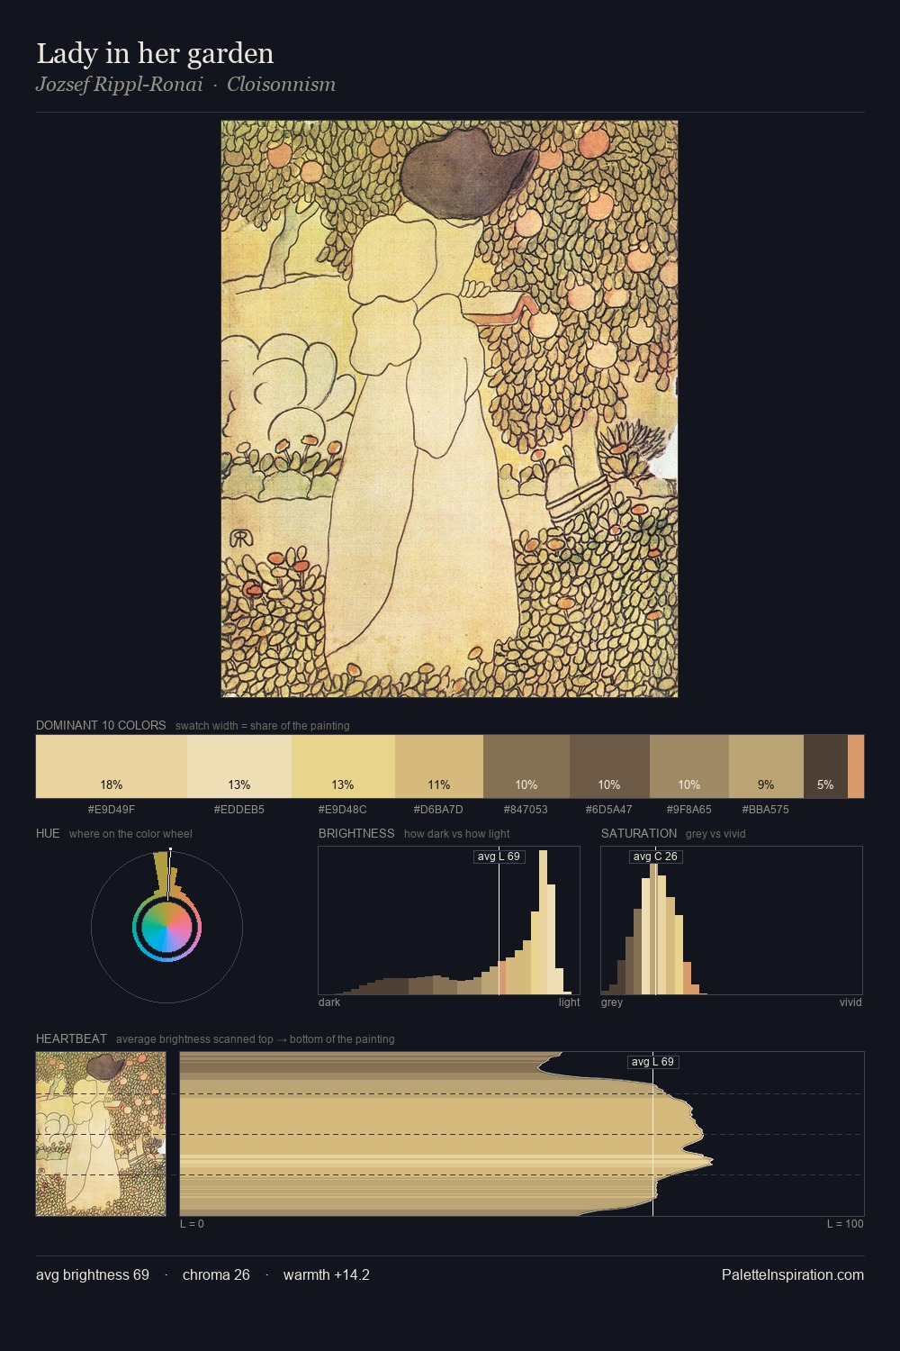Click artist name 'Jozsef Rippl-Ronai'
Screen dimensions: 900x1351
click(x=119, y=85)
